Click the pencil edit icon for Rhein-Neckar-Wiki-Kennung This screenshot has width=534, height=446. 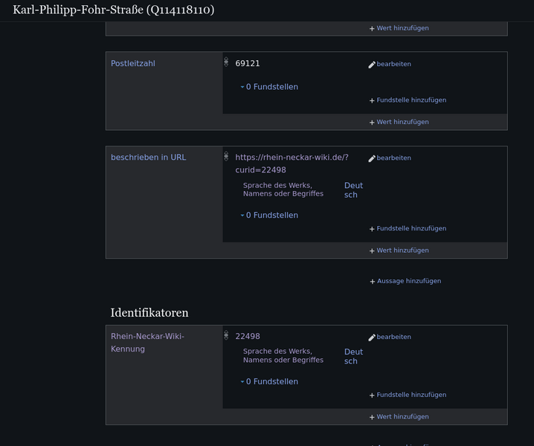coord(372,337)
